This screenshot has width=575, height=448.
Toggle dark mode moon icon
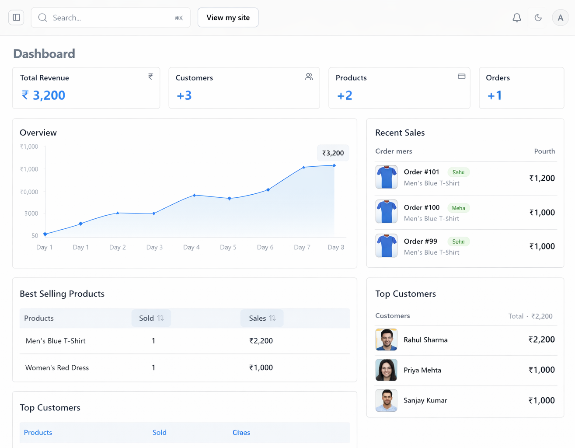click(538, 17)
